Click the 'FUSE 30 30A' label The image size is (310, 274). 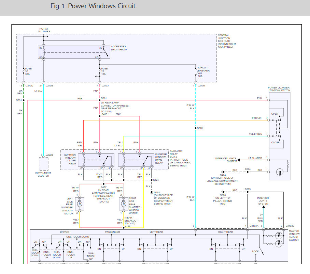[x=28, y=71]
